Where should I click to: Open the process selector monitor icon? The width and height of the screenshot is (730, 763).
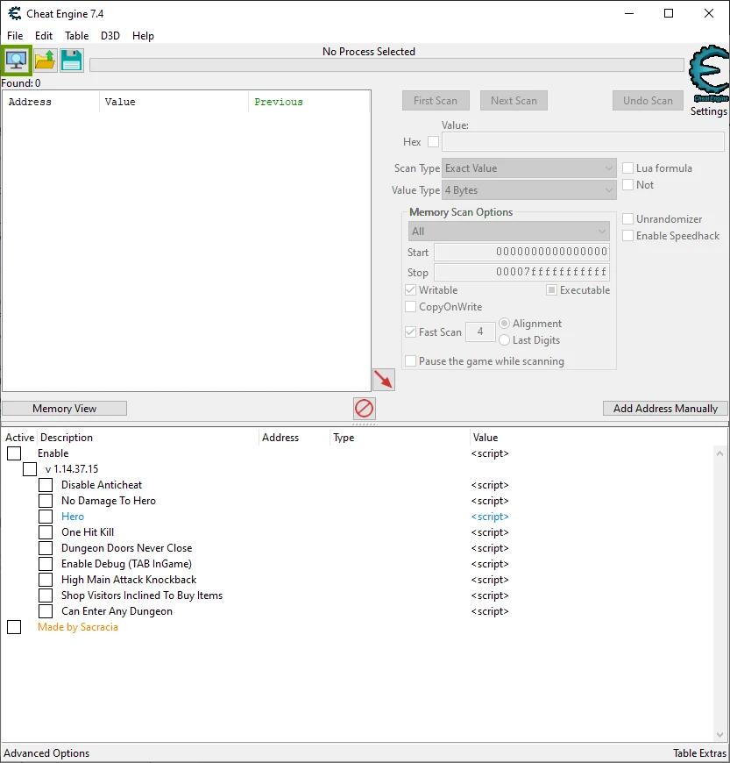coord(17,61)
